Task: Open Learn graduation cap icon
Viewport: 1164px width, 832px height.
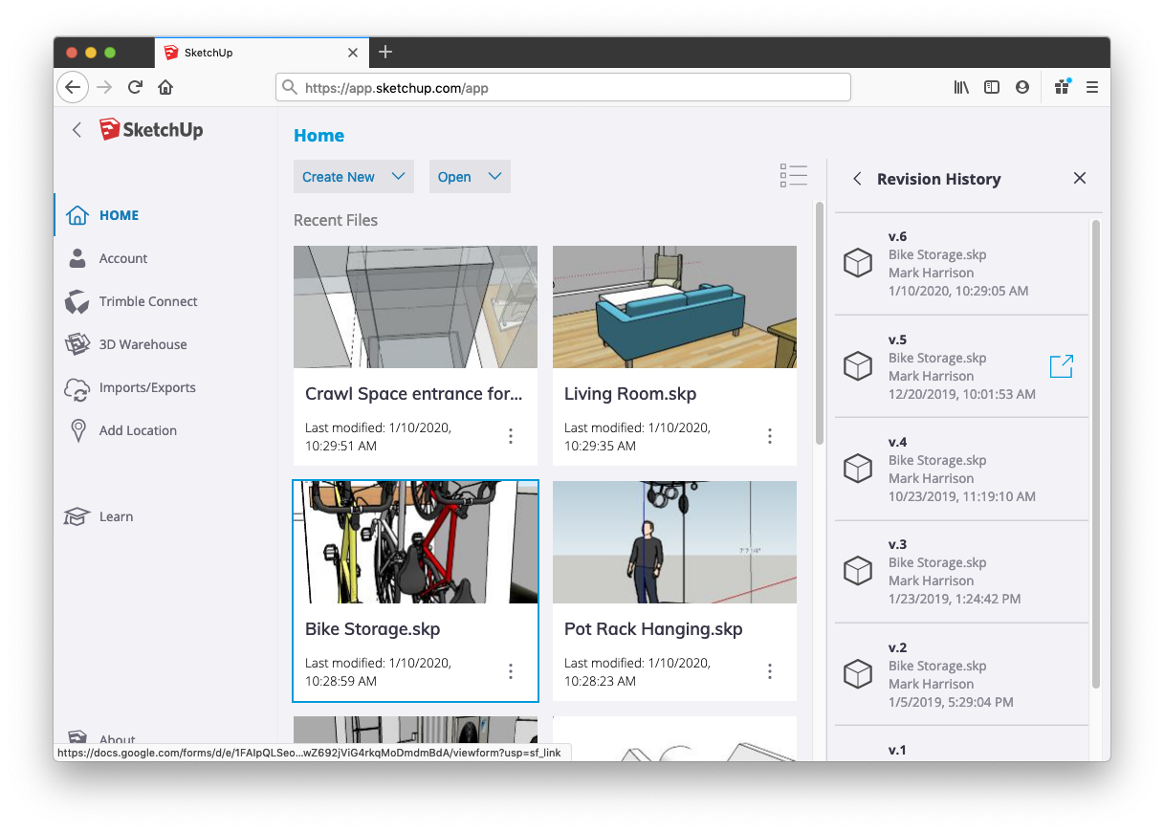Action: 77,516
